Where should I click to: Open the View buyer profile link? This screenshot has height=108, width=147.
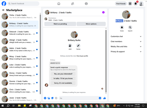[82, 56]
